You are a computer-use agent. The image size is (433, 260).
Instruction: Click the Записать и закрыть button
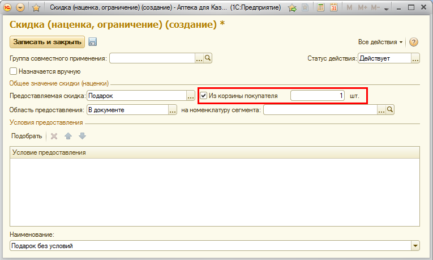pos(47,42)
